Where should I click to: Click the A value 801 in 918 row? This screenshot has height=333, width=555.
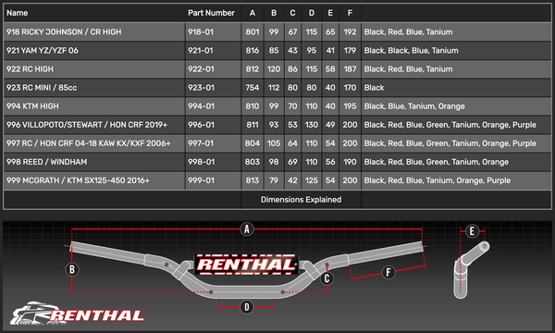pos(253,31)
